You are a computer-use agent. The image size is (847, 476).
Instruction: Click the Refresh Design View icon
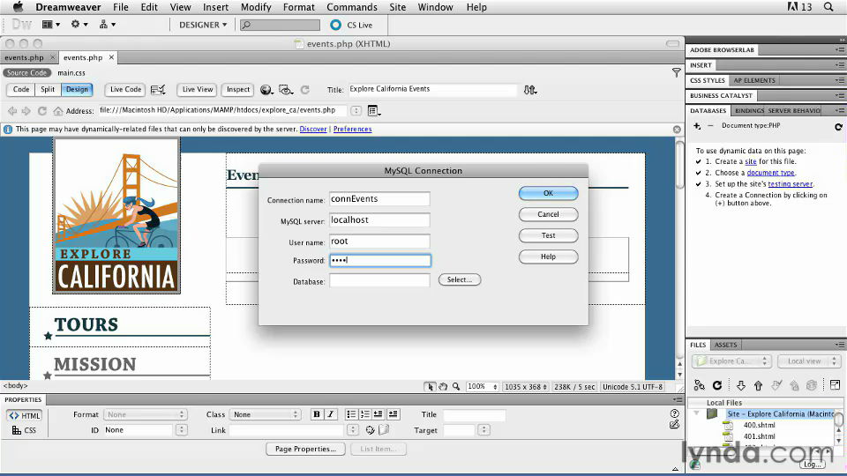[x=304, y=90]
